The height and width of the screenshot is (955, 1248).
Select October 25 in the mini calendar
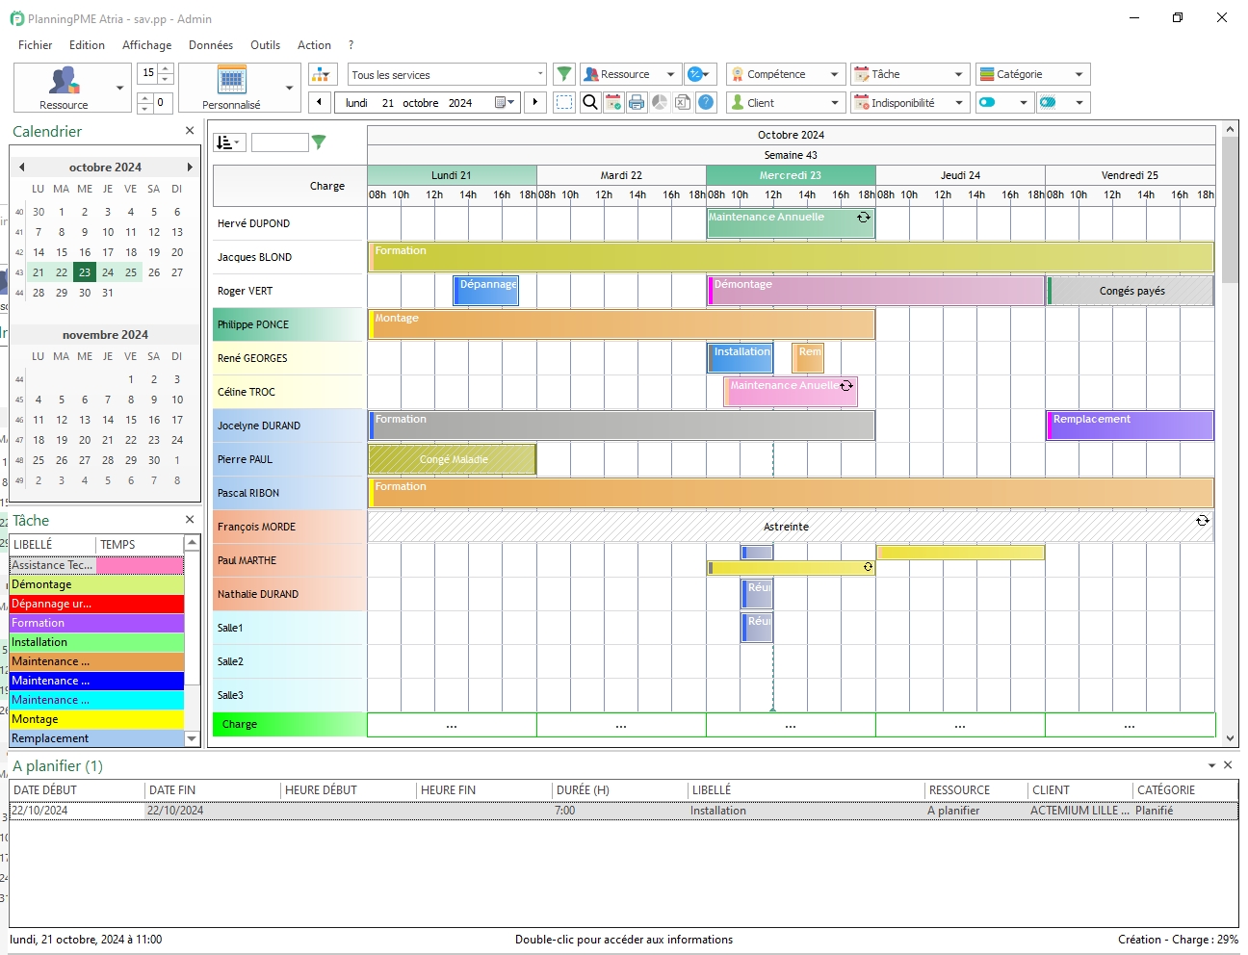(x=131, y=272)
